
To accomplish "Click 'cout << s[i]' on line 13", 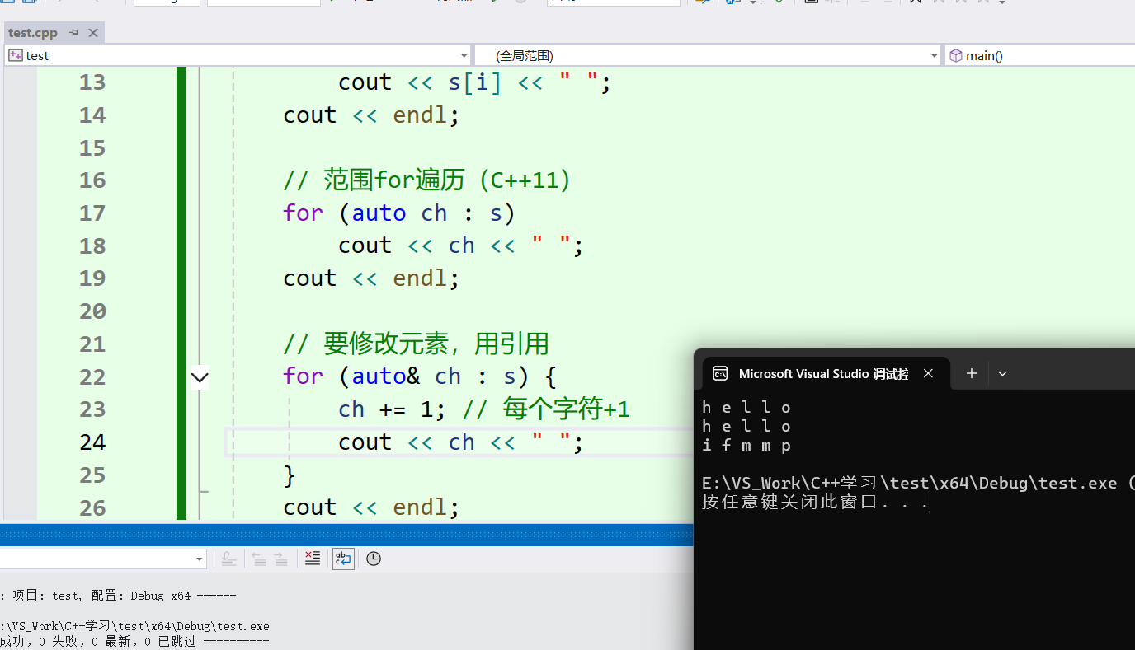I will (420, 82).
